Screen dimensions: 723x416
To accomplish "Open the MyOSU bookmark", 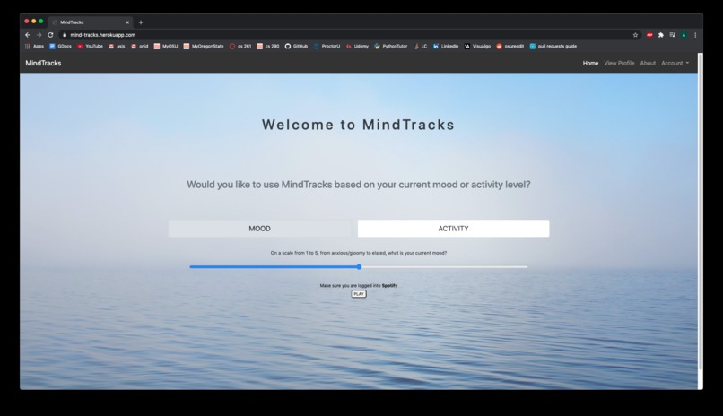I will click(x=166, y=46).
